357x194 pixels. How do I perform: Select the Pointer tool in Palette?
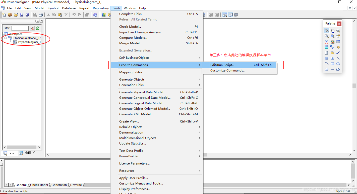click(327, 31)
